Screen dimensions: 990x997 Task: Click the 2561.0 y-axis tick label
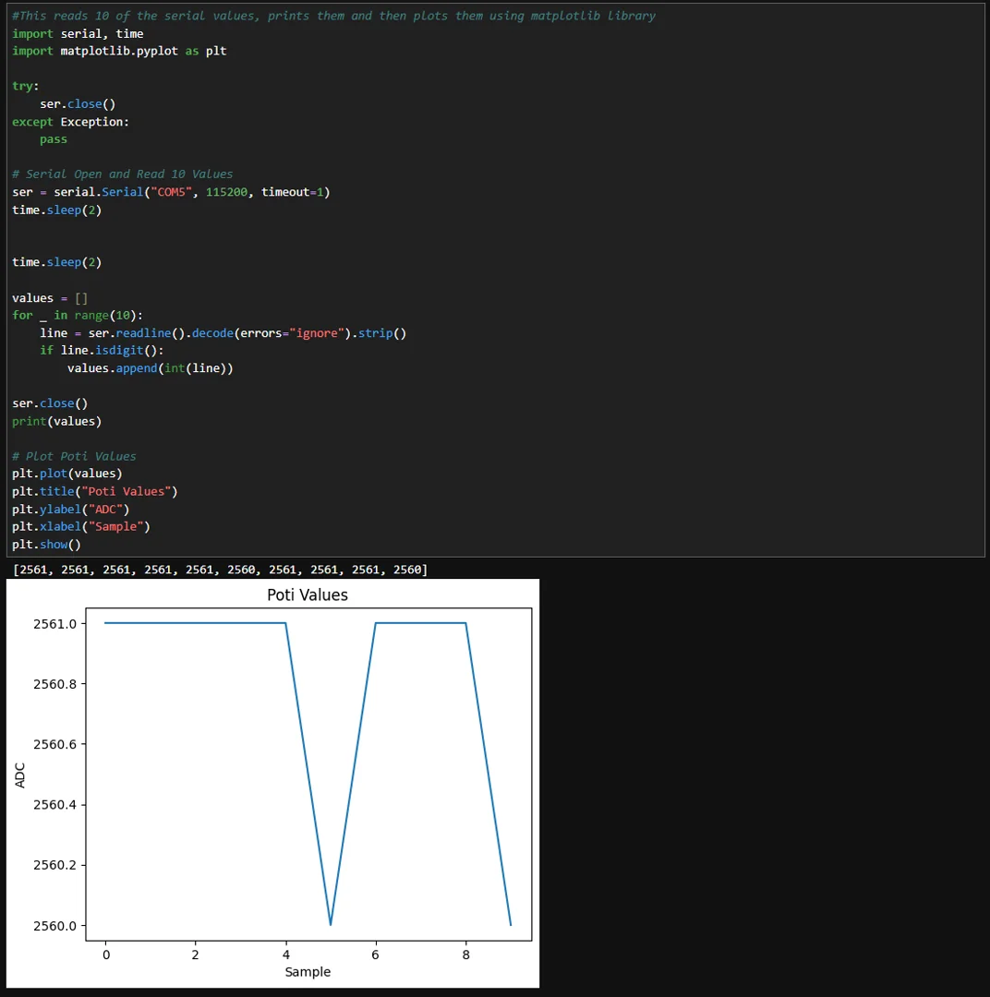coord(54,624)
